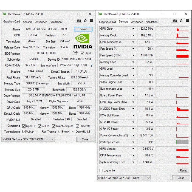
Task: Toggle the PhysX checkbox
Action: click(60, 132)
